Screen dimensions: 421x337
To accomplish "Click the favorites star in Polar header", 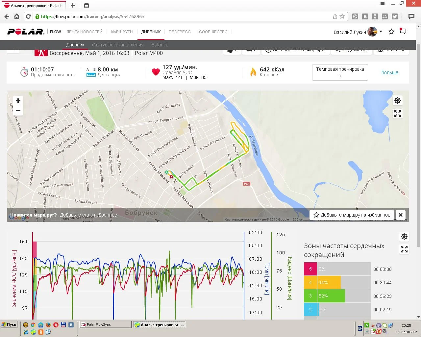I will (391, 32).
